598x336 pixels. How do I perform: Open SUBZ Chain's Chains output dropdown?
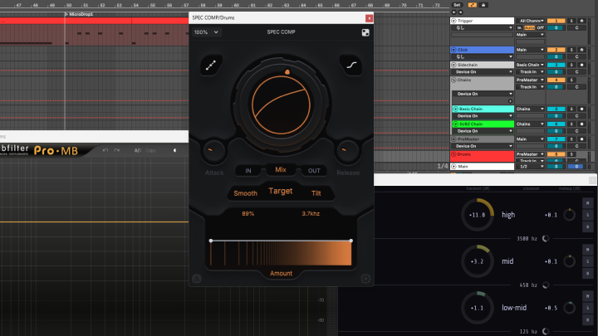click(530, 124)
